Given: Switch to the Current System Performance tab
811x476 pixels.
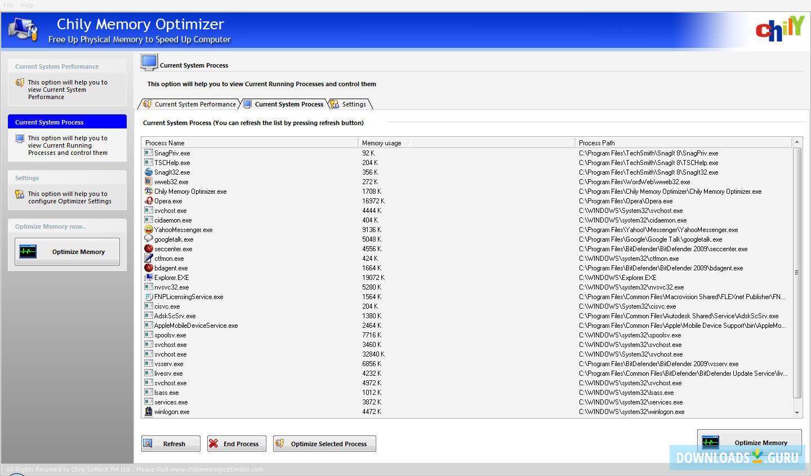Looking at the screenshot, I should pos(189,104).
